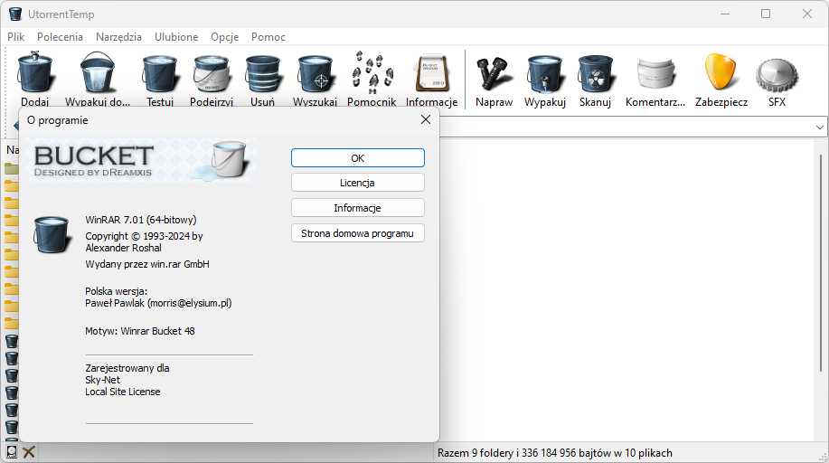Open the Plik menu
The image size is (829, 463).
(16, 36)
